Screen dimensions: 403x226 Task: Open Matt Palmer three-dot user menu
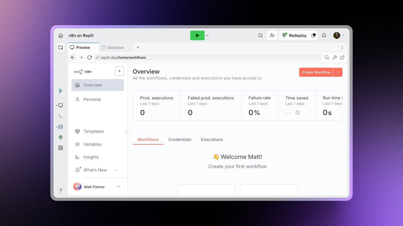tap(119, 187)
